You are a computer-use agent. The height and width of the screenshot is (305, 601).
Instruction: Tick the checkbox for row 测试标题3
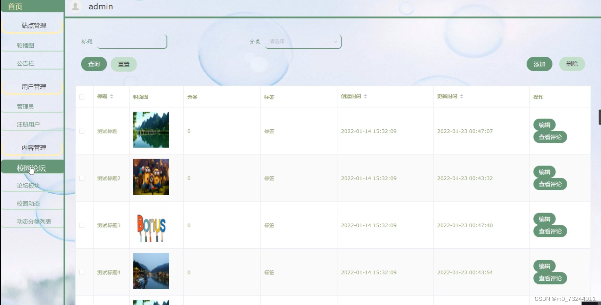tap(82, 225)
